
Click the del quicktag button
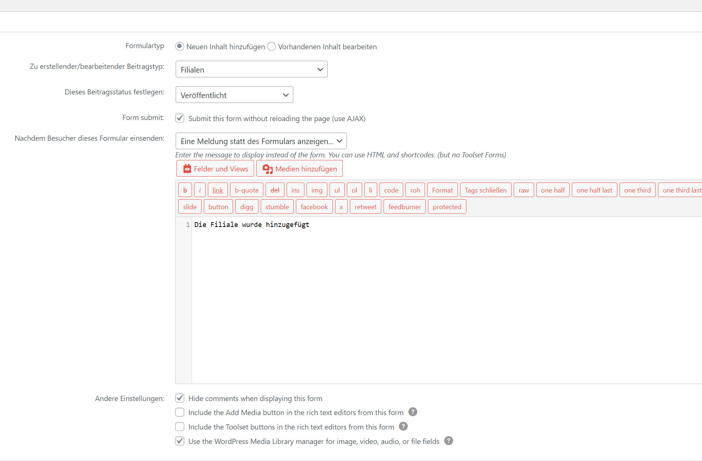[275, 190]
